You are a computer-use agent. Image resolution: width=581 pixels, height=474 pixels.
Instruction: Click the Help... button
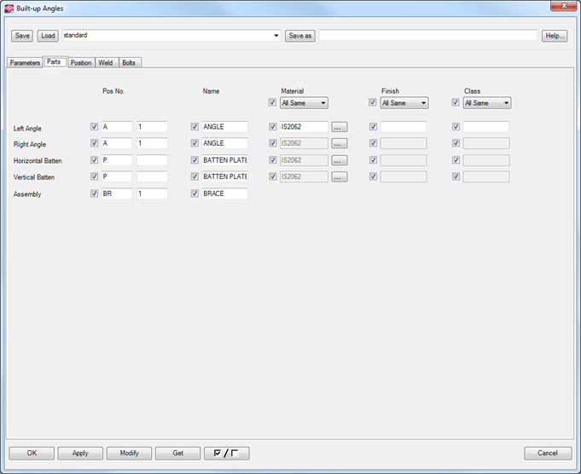[x=555, y=36]
